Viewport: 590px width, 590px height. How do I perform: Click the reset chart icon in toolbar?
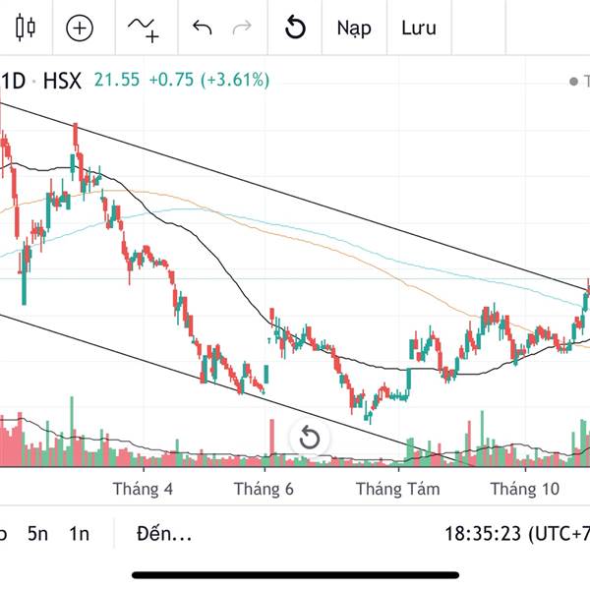pyautogui.click(x=295, y=28)
